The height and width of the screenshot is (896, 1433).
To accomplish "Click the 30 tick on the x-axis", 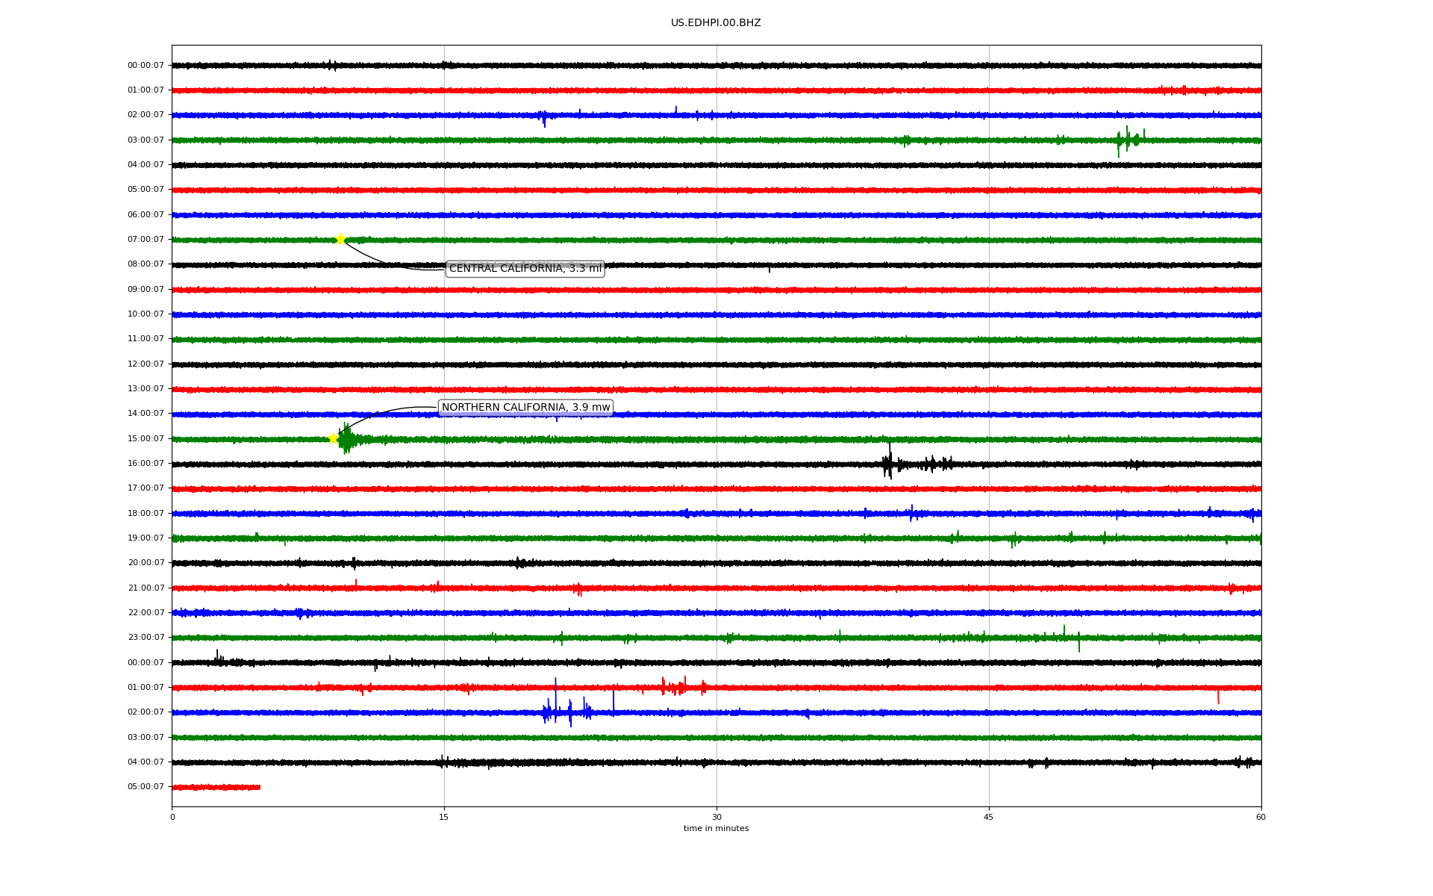I will tap(716, 817).
